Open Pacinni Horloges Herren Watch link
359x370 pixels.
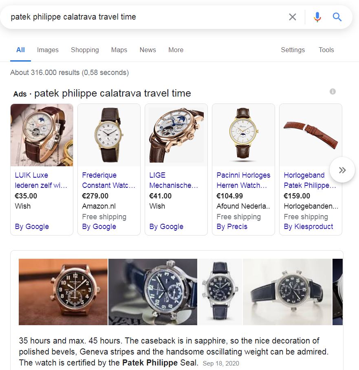243,180
